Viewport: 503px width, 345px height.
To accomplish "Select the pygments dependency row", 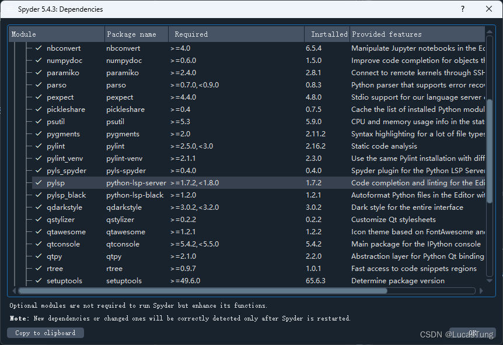I will [175, 133].
